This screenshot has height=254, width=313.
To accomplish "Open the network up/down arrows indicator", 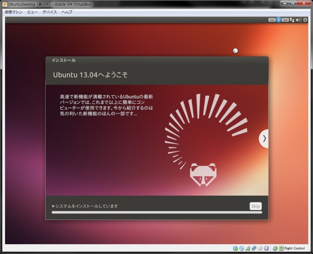I will (x=292, y=20).
